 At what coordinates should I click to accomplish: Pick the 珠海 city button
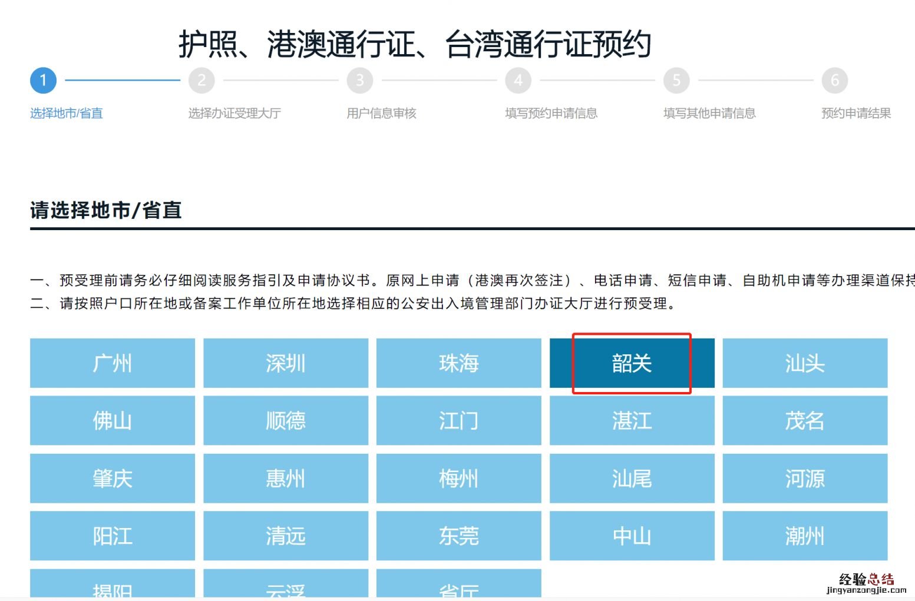(458, 363)
